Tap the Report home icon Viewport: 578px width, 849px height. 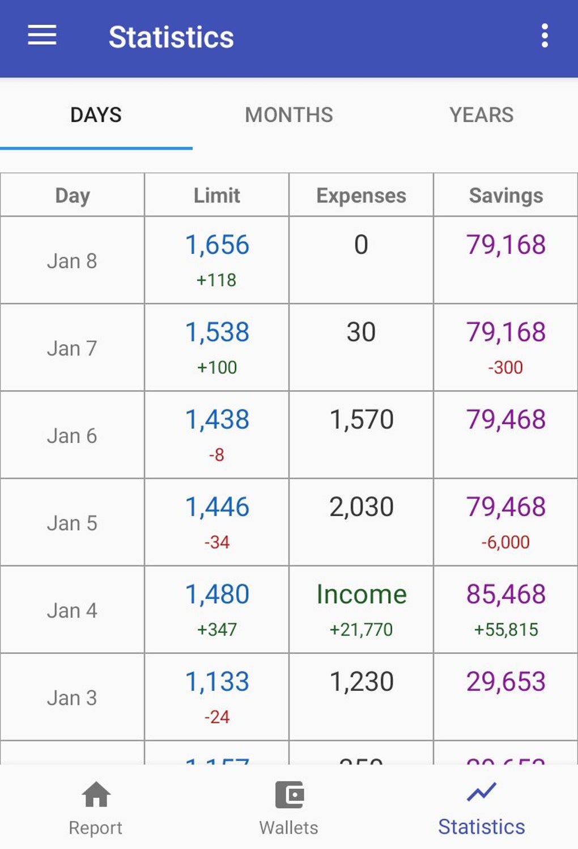pyautogui.click(x=96, y=795)
